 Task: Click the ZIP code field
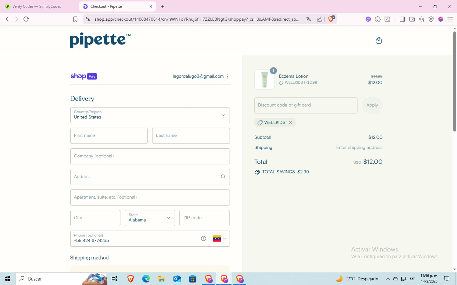(x=204, y=218)
